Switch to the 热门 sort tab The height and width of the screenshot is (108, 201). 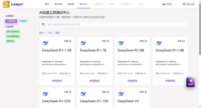pos(51,33)
